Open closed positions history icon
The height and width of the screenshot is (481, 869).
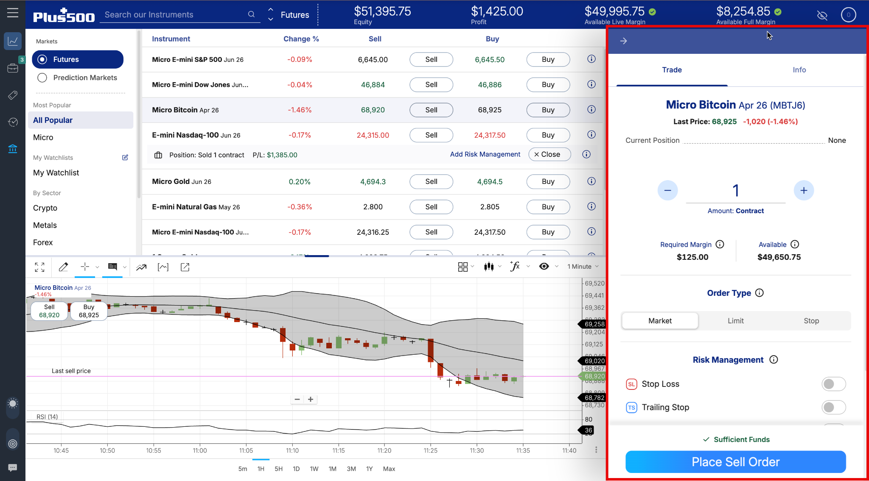click(x=13, y=122)
